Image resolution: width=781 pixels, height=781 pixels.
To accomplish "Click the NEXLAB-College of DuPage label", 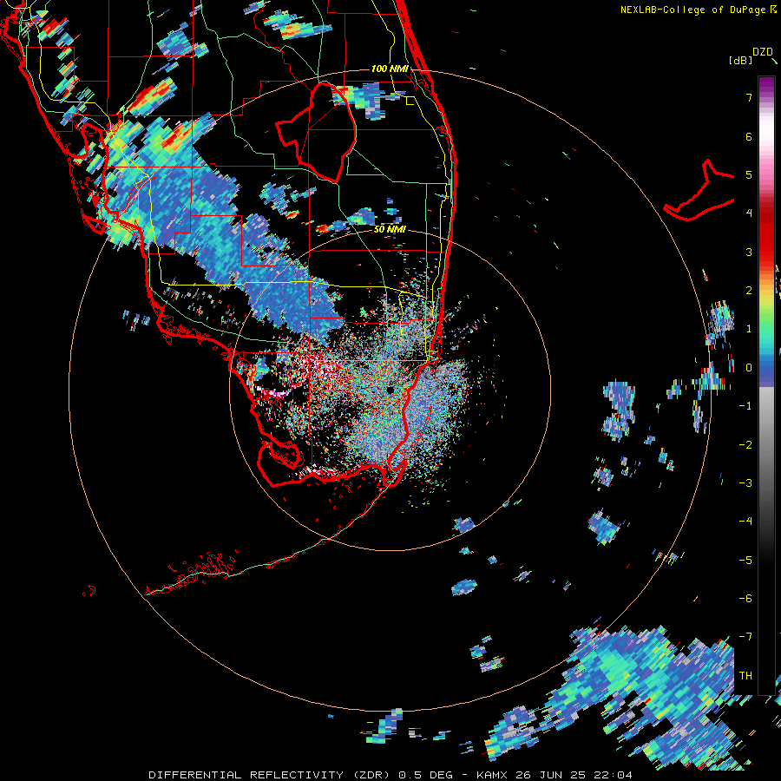I will (698, 10).
